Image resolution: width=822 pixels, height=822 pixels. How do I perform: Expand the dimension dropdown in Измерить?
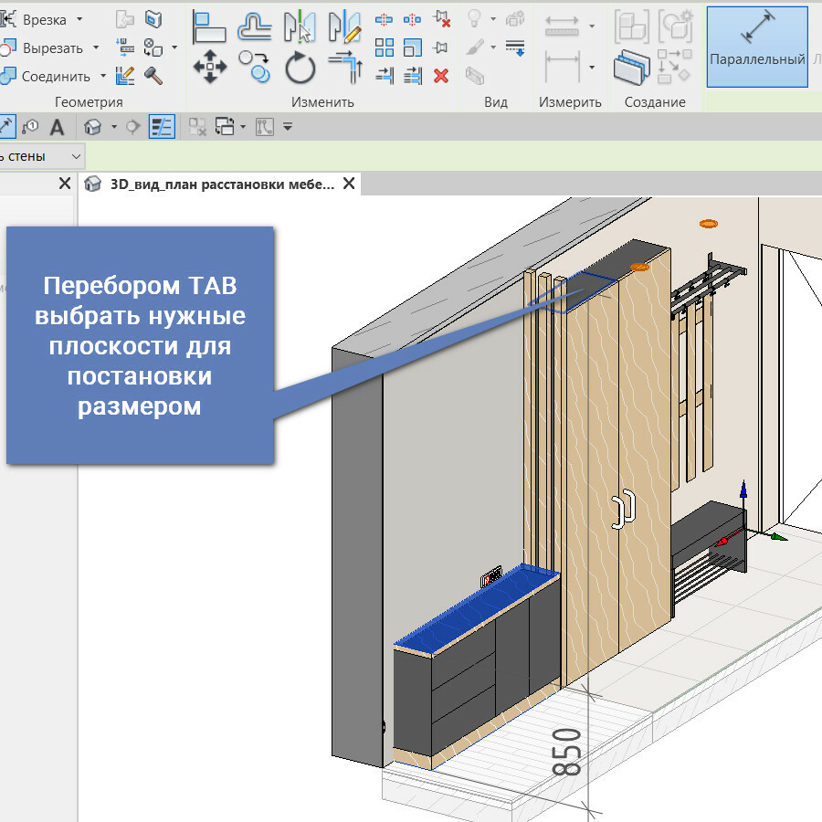point(592,67)
